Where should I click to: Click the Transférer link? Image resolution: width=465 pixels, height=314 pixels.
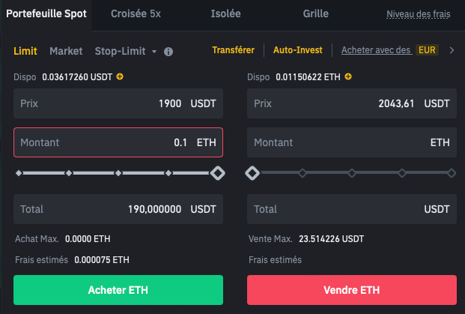pyautogui.click(x=234, y=50)
